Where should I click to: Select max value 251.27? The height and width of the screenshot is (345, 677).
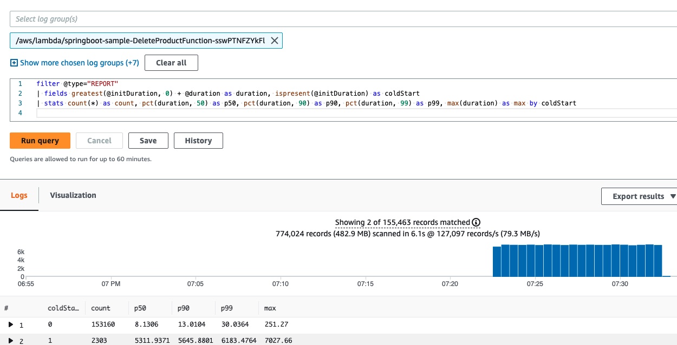(276, 324)
